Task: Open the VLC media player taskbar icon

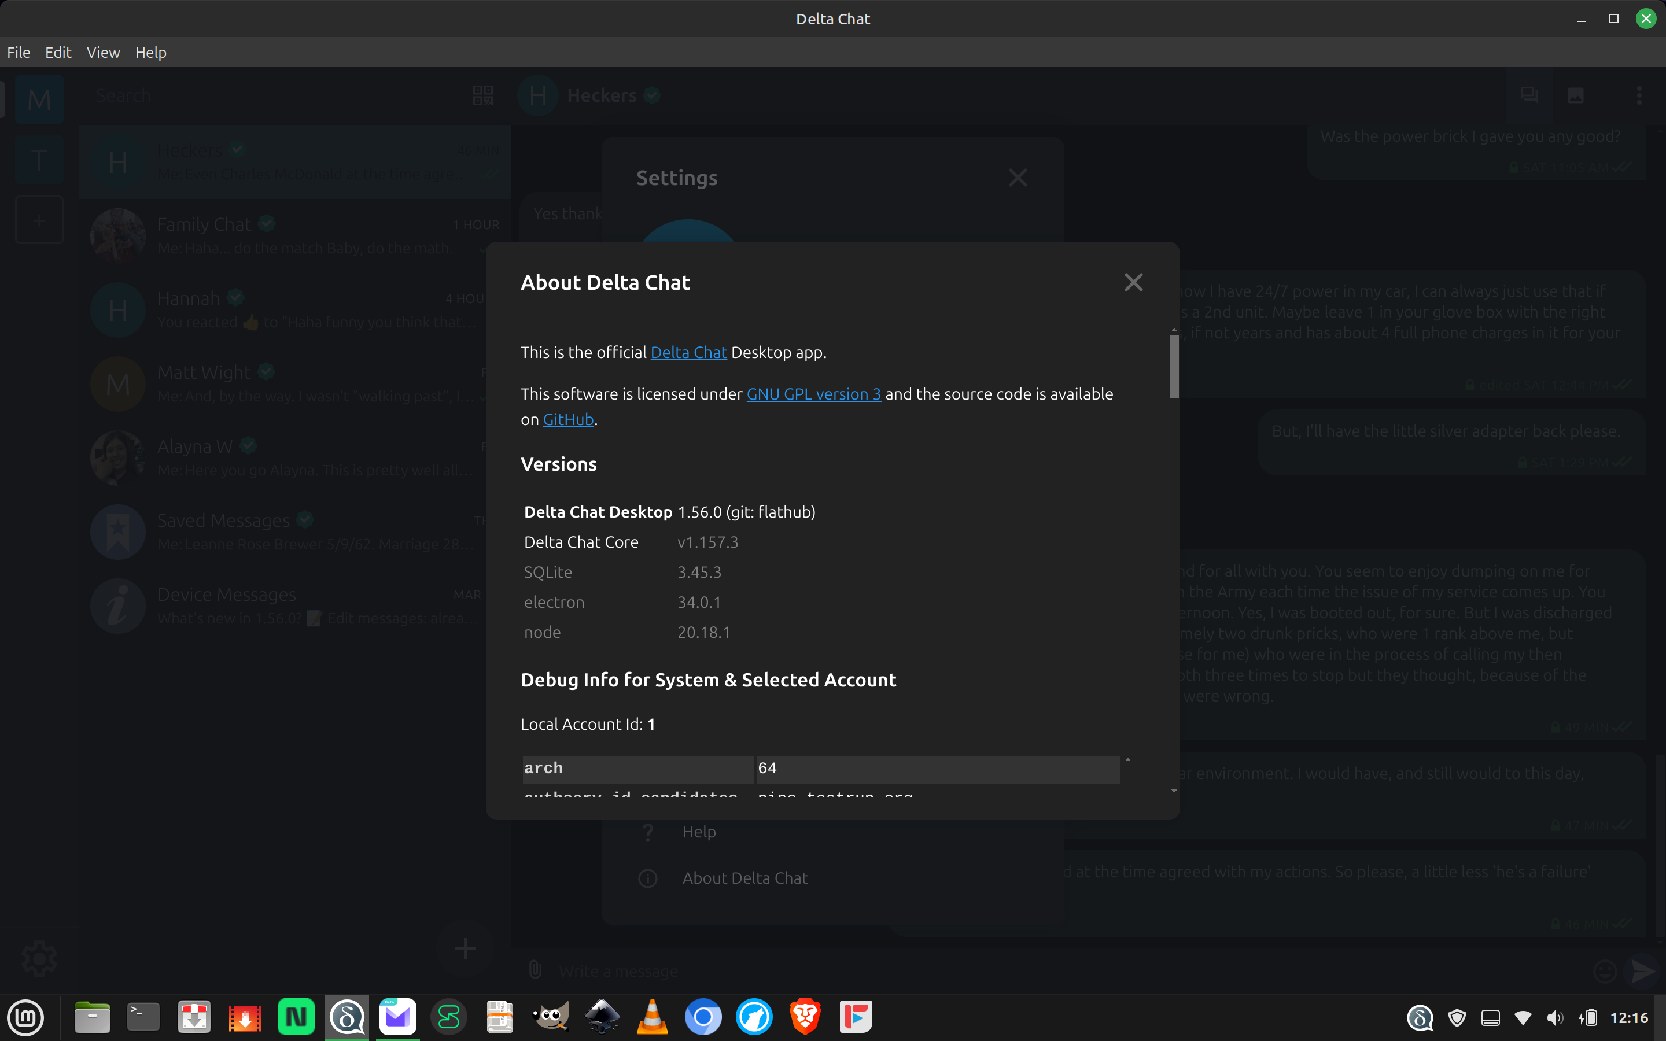Action: click(652, 1017)
